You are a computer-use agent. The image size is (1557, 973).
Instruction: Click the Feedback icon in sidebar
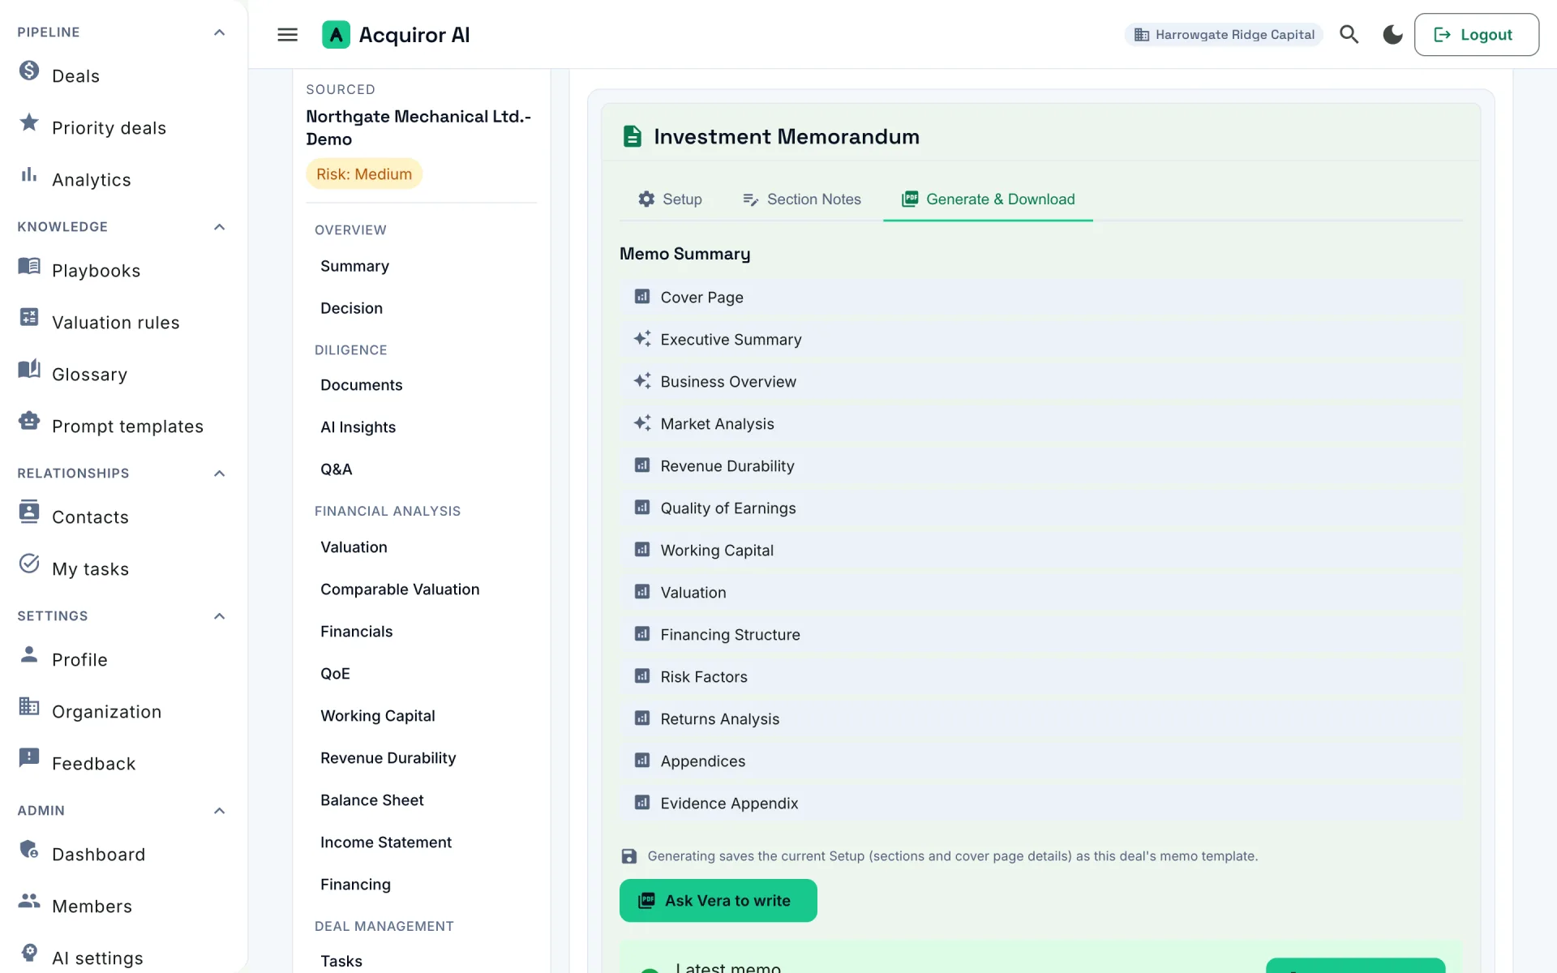29,758
